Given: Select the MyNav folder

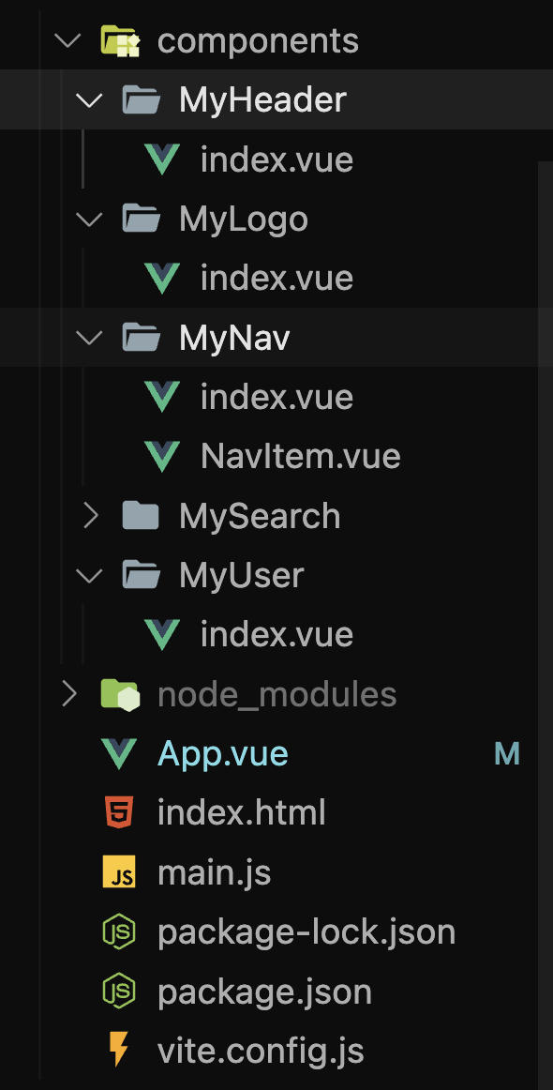Looking at the screenshot, I should (276, 338).
